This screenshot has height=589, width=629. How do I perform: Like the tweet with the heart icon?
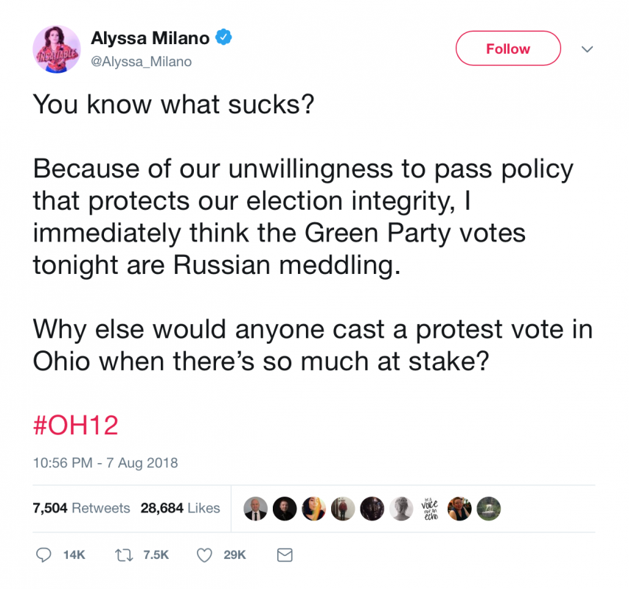click(204, 555)
